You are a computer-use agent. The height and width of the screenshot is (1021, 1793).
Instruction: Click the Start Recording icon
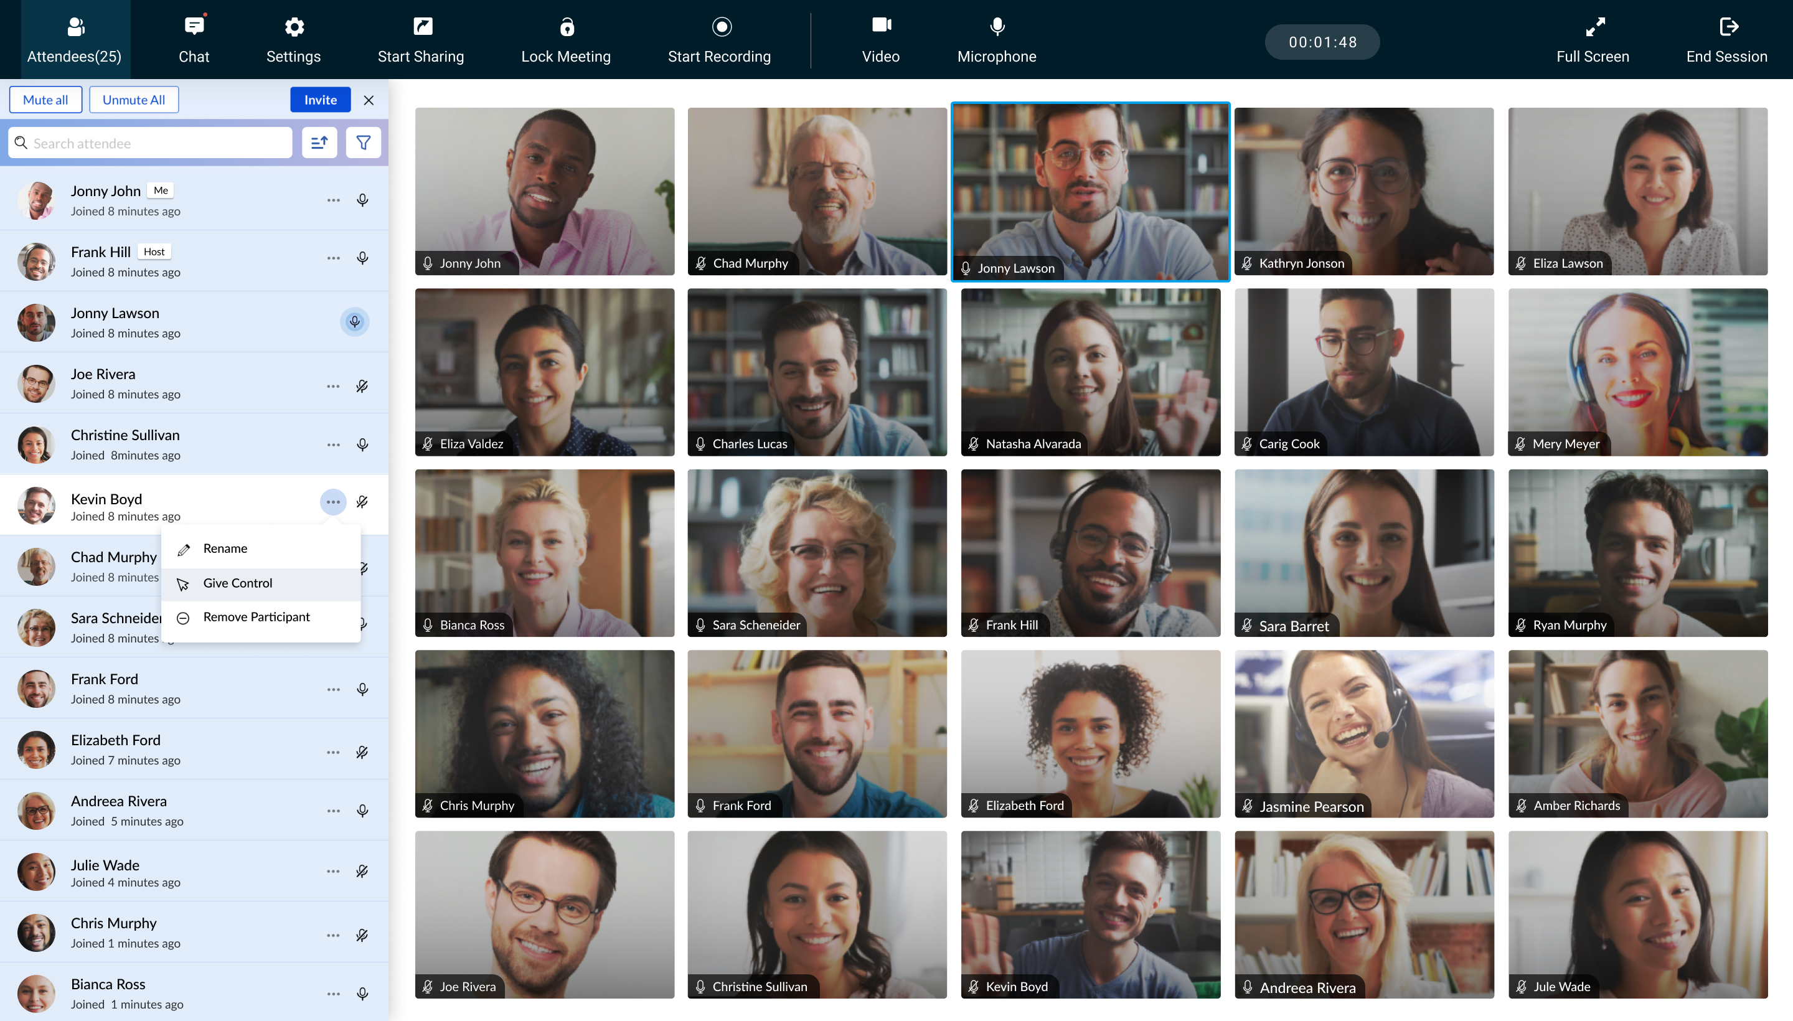click(720, 26)
